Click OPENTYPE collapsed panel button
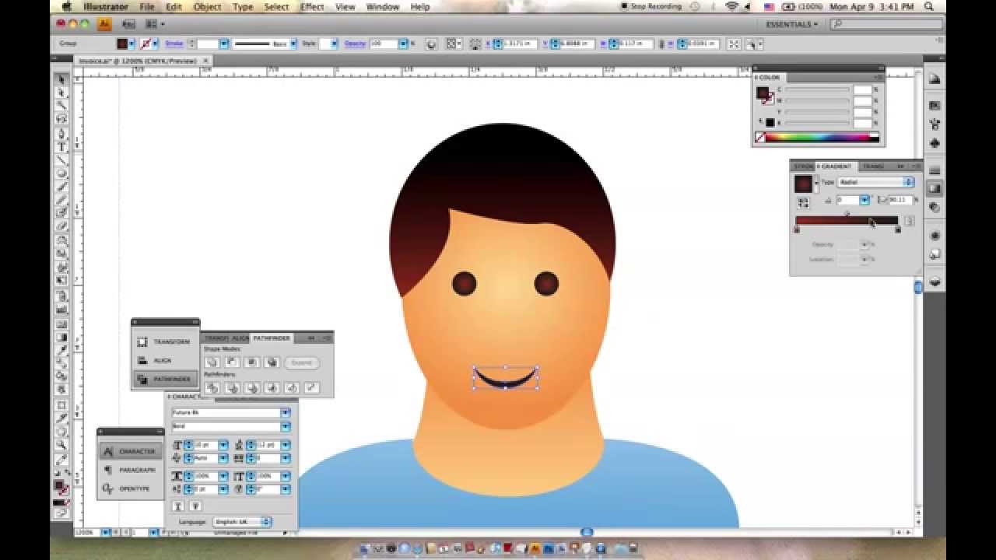This screenshot has height=560, width=996. click(x=131, y=488)
